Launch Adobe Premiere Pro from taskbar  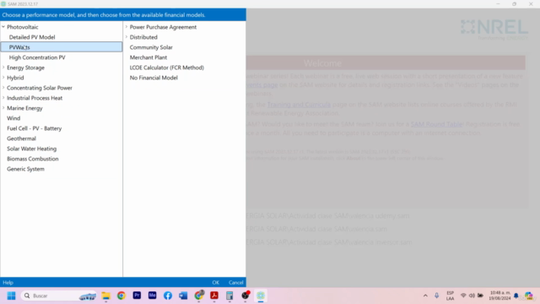tap(137, 296)
